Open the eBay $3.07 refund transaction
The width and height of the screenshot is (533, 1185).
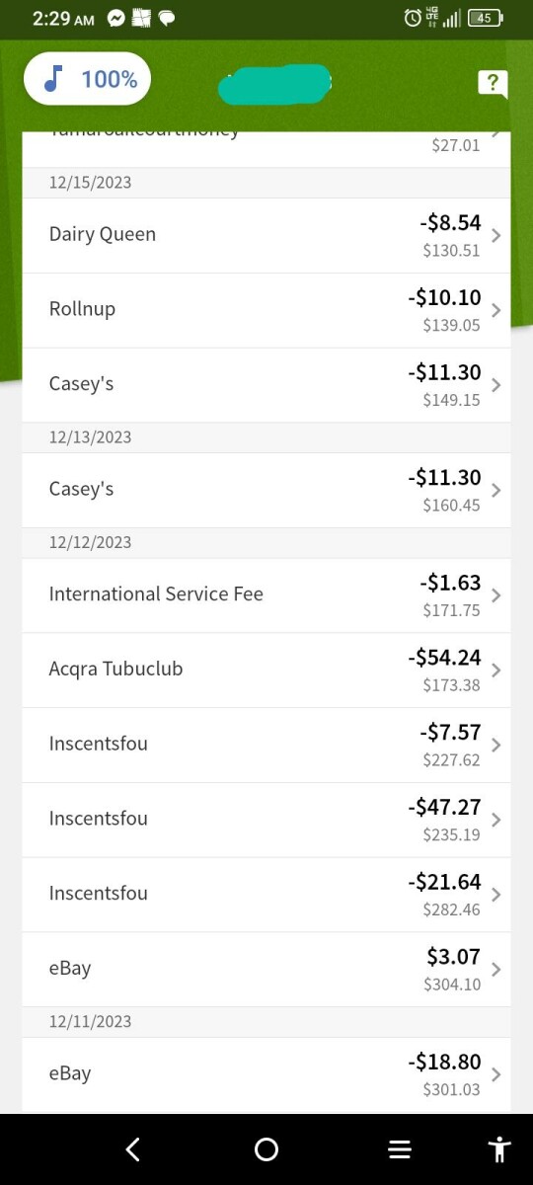click(266, 969)
